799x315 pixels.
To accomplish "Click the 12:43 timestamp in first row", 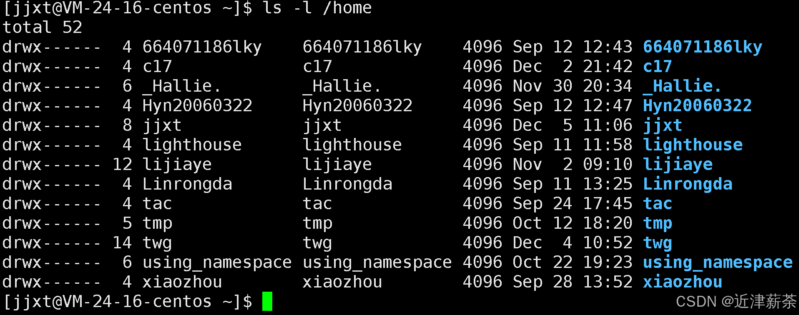I will coord(608,47).
